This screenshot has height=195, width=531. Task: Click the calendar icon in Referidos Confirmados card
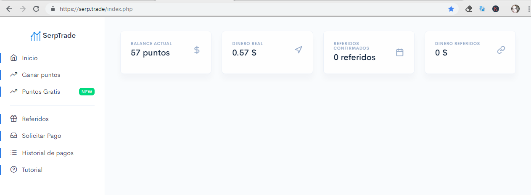400,53
